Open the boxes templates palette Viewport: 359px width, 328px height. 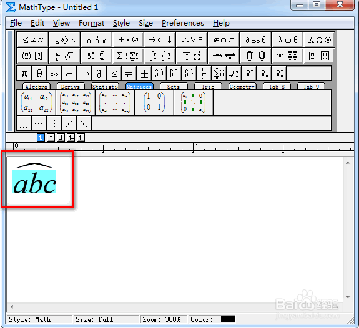(x=319, y=55)
